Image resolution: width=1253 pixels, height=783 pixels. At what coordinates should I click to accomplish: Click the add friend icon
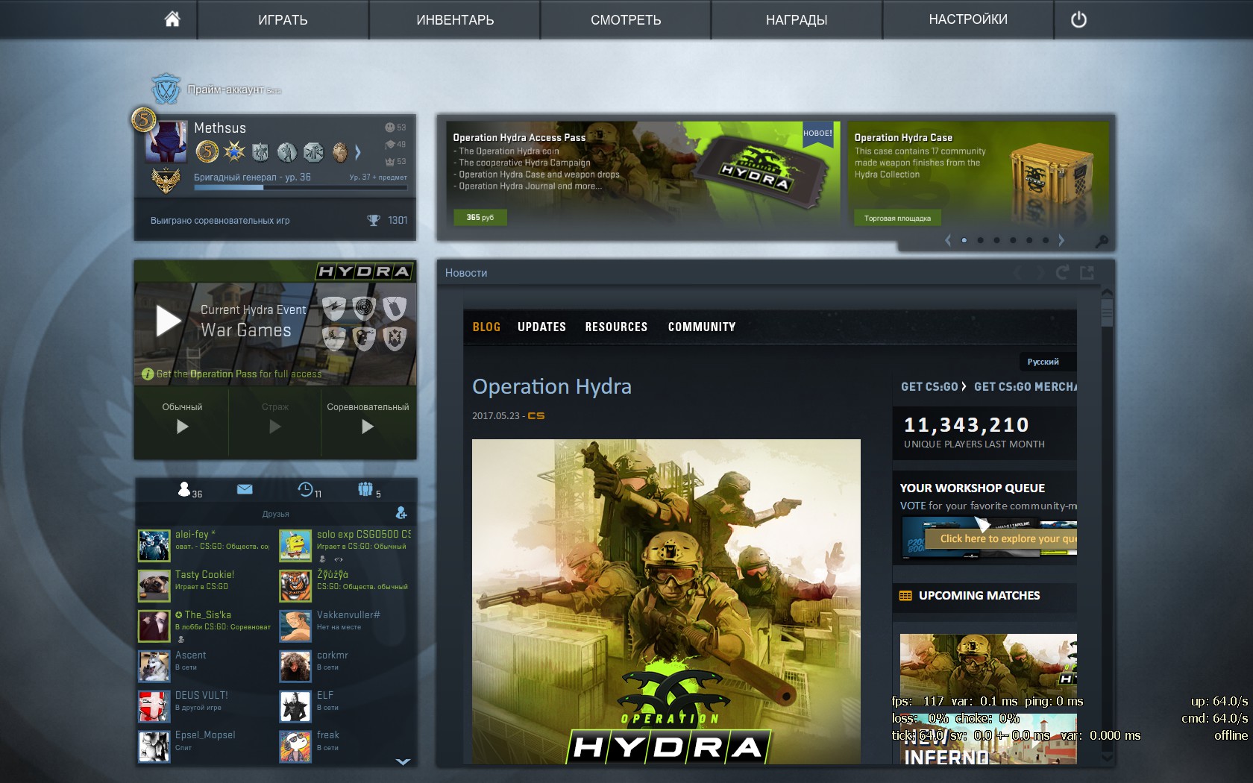click(401, 513)
